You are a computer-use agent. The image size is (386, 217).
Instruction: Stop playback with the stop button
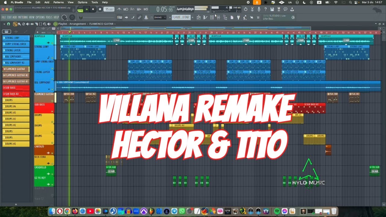[x=93, y=9]
